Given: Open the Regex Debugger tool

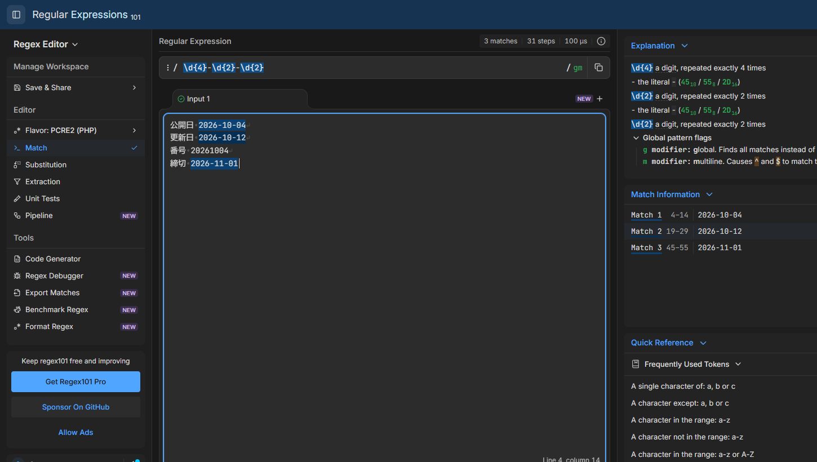Looking at the screenshot, I should pyautogui.click(x=76, y=276).
